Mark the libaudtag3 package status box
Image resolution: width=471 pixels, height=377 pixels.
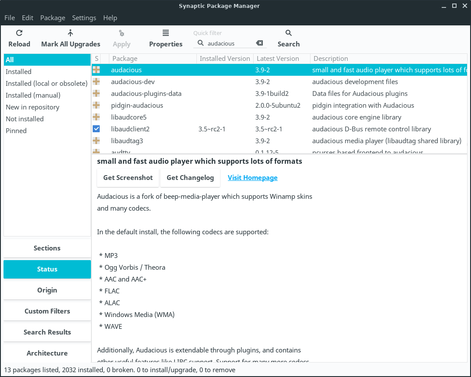pyautogui.click(x=96, y=141)
